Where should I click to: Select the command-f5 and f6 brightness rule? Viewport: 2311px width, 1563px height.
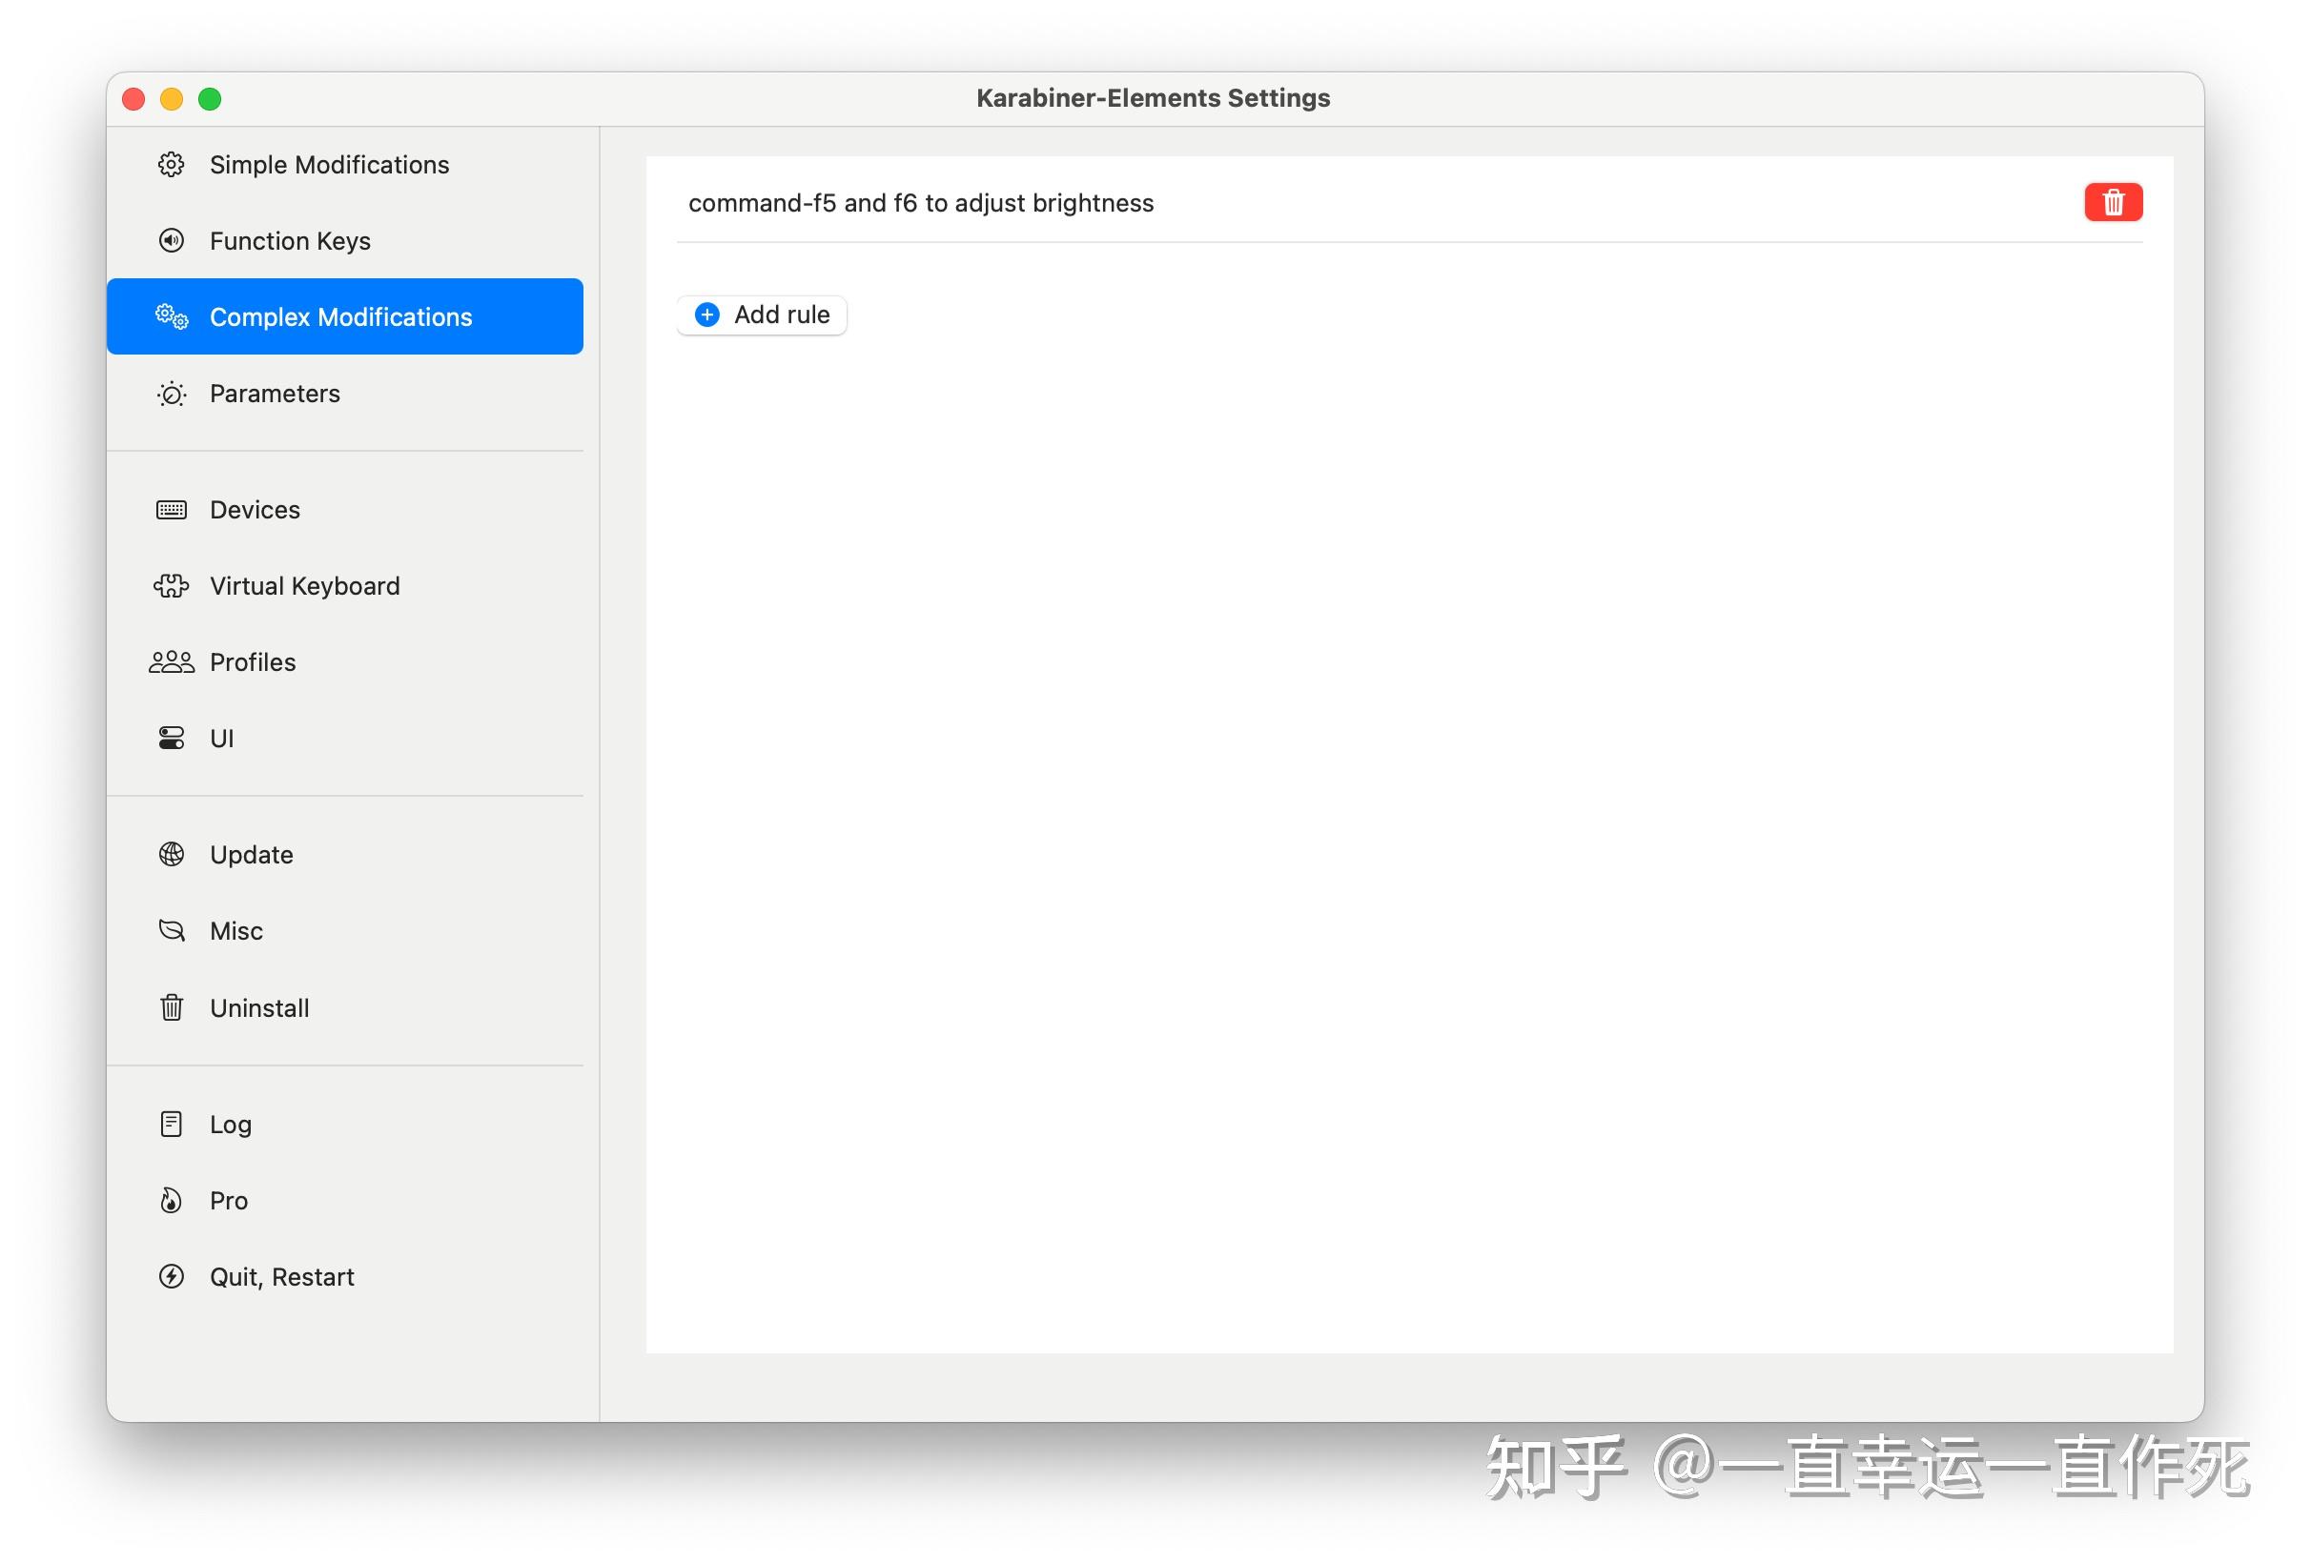tap(920, 204)
